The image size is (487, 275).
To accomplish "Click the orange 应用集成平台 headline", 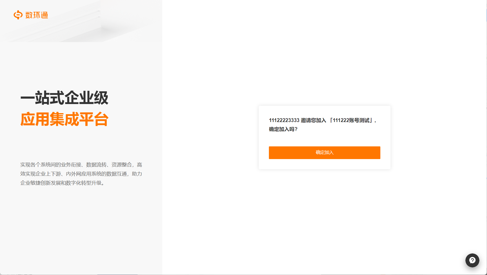I will click(x=64, y=119).
